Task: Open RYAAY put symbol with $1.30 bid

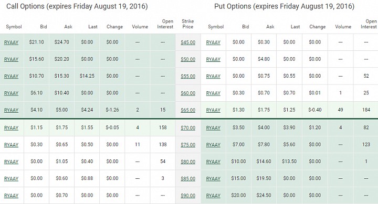Action: click(x=213, y=110)
